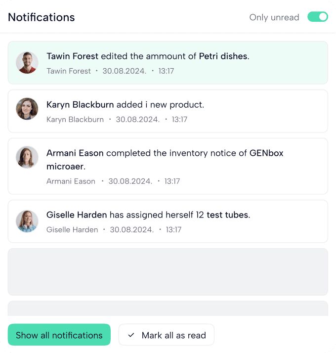Open the GENbox microaer product link

point(266,153)
